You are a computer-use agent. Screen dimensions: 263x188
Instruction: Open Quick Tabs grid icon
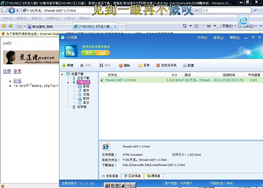(20, 26)
